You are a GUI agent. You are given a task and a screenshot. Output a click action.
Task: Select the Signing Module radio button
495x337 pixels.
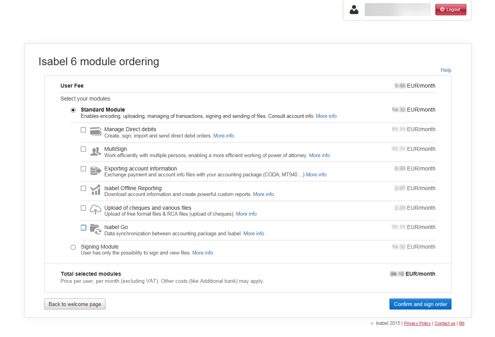[x=73, y=247]
